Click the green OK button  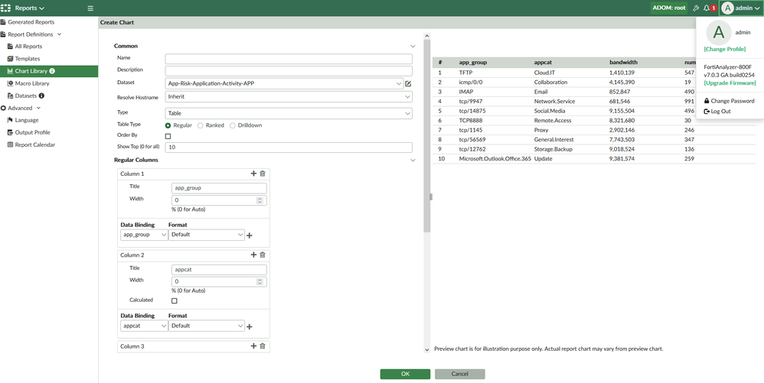[405, 374]
